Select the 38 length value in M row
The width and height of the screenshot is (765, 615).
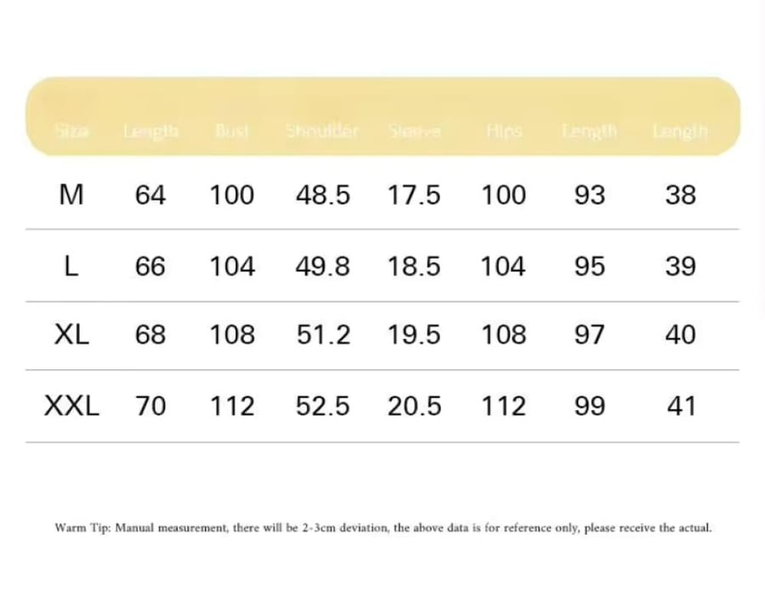click(x=681, y=195)
